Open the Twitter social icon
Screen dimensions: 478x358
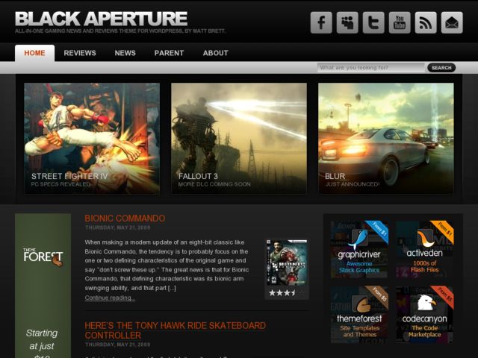click(x=373, y=22)
